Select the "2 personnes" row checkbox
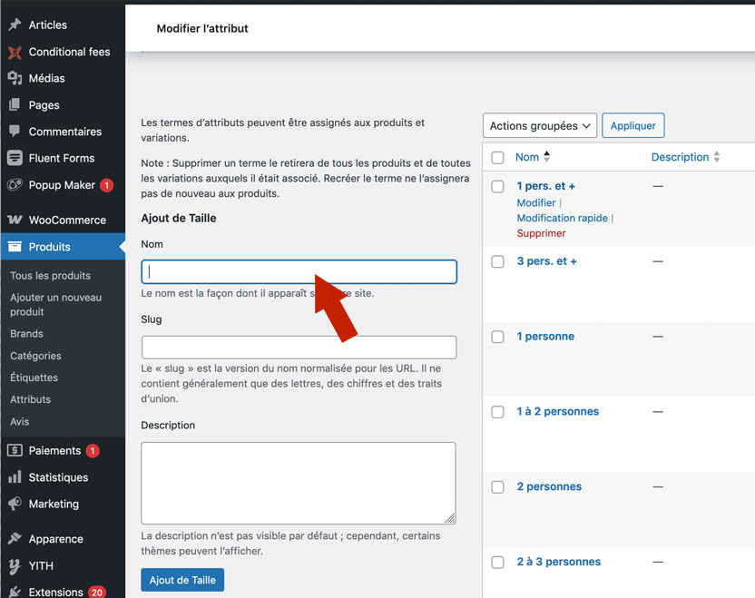This screenshot has height=598, width=755. (497, 487)
